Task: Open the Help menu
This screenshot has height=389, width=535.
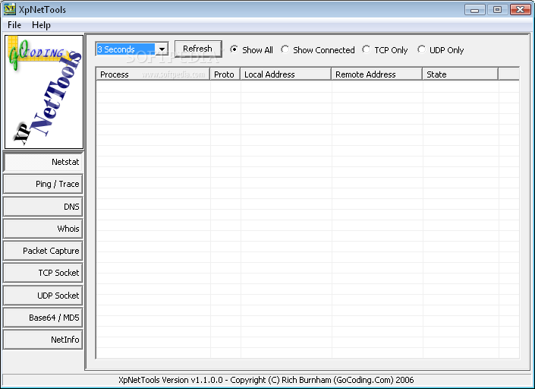Action: pos(41,25)
